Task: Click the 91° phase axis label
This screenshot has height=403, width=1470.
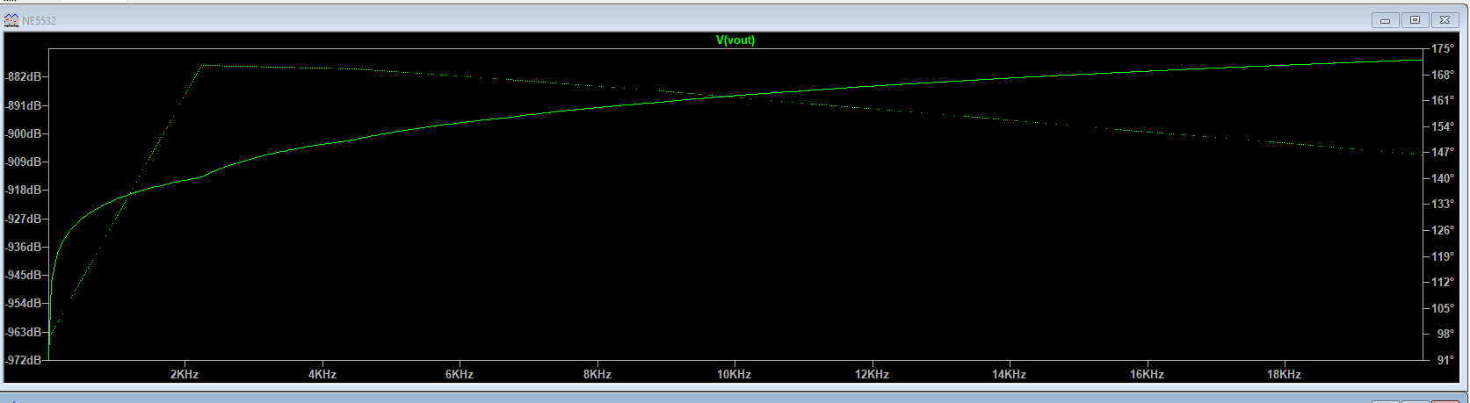Action: coord(1445,361)
